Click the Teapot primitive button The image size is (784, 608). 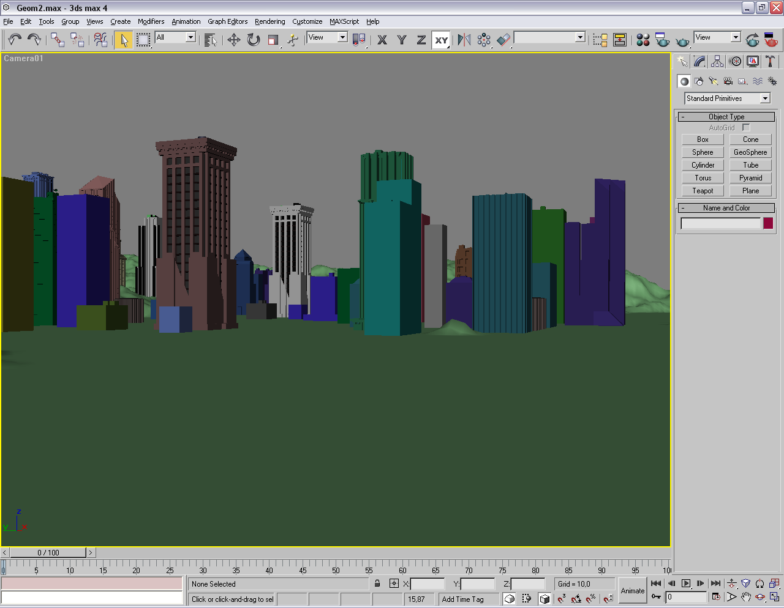703,191
